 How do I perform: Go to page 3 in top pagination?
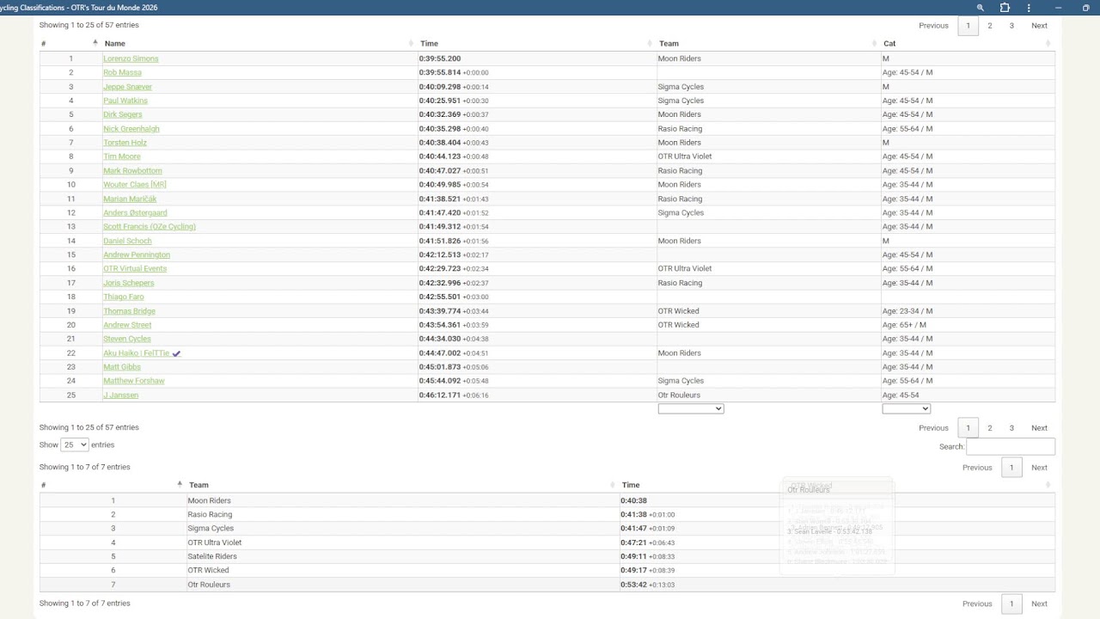pyautogui.click(x=1011, y=26)
